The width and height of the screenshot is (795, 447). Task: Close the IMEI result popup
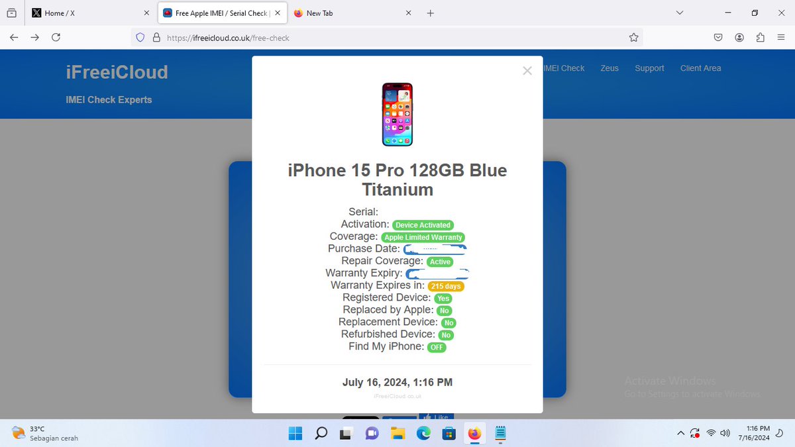point(527,71)
